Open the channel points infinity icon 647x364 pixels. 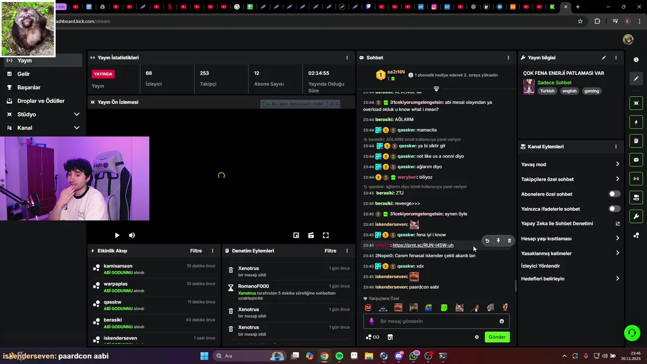[373, 337]
